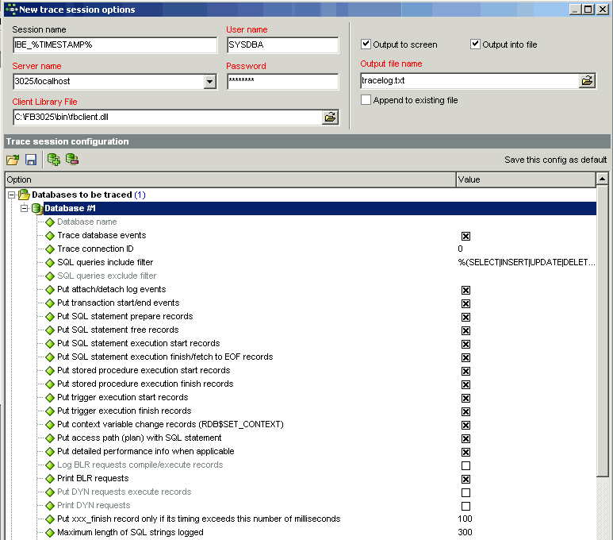613x540 pixels.
Task: Click the diamond icon beside Maximum length of SQL strings
Action: pyautogui.click(x=50, y=533)
